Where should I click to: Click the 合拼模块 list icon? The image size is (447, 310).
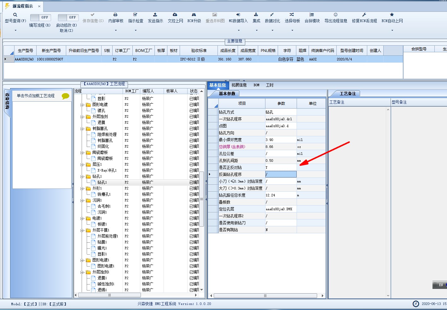click(x=312, y=15)
